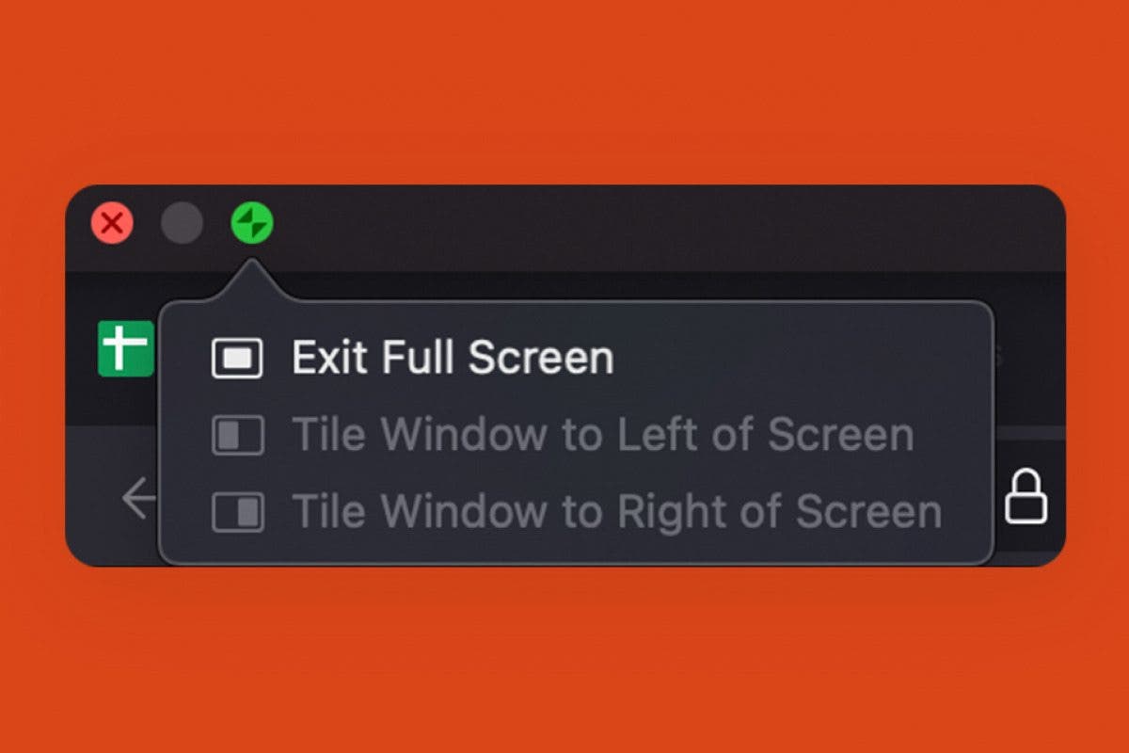The image size is (1129, 753).
Task: Click the padlock site security icon
Action: [1026, 498]
